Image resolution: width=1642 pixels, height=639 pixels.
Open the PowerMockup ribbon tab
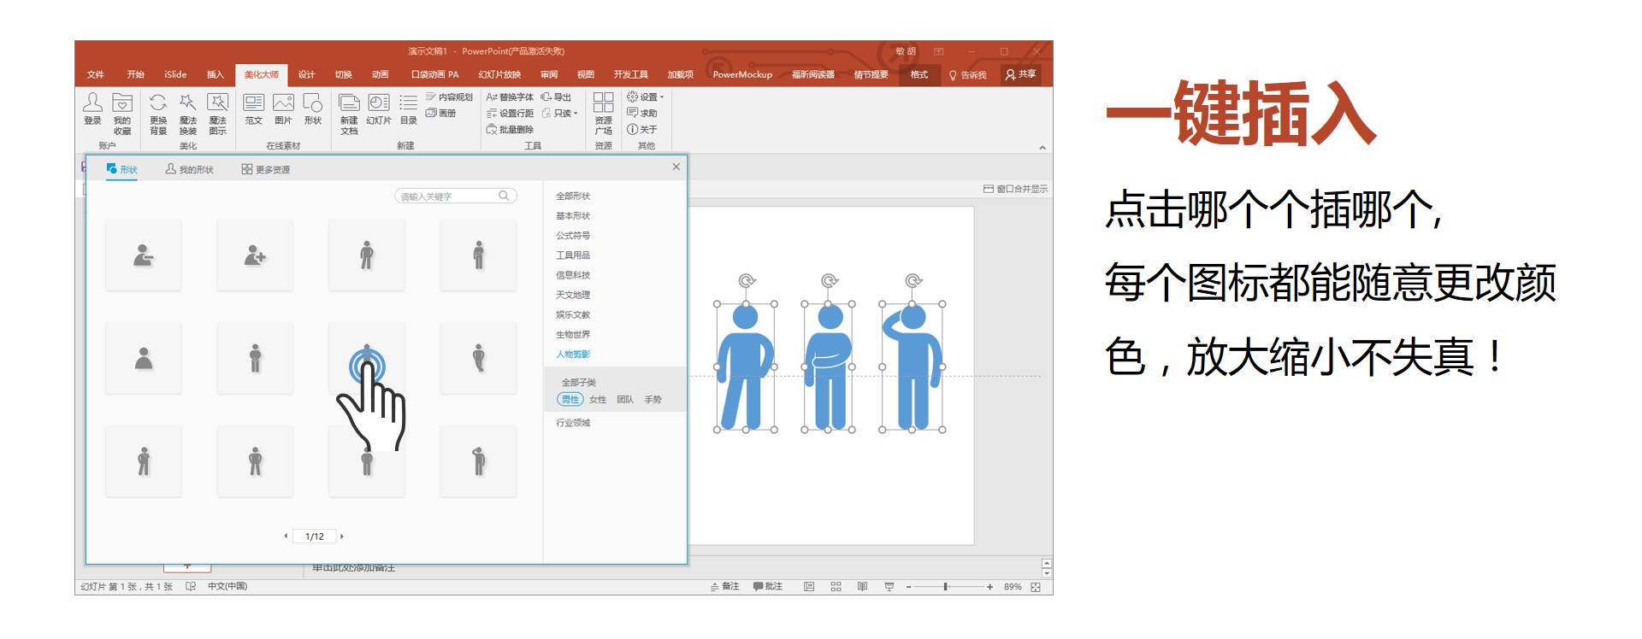742,75
